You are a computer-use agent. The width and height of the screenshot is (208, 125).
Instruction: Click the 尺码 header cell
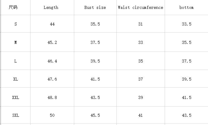[13, 7]
